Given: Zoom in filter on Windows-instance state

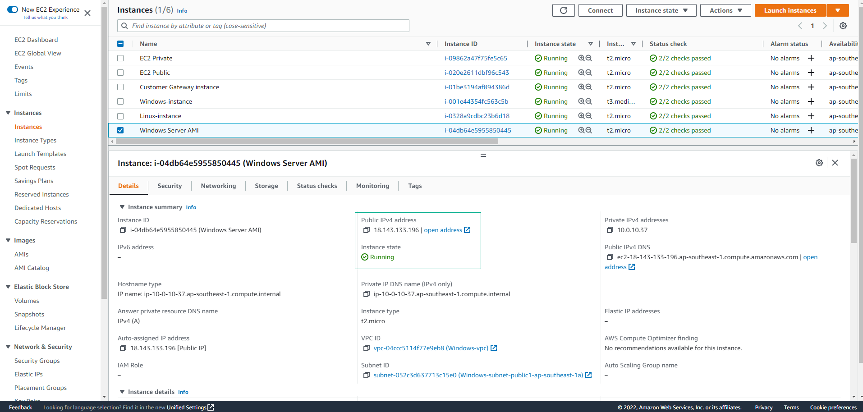Looking at the screenshot, I should click(581, 101).
